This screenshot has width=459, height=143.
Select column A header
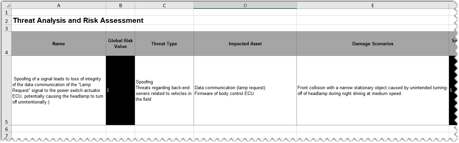pyautogui.click(x=58, y=5)
